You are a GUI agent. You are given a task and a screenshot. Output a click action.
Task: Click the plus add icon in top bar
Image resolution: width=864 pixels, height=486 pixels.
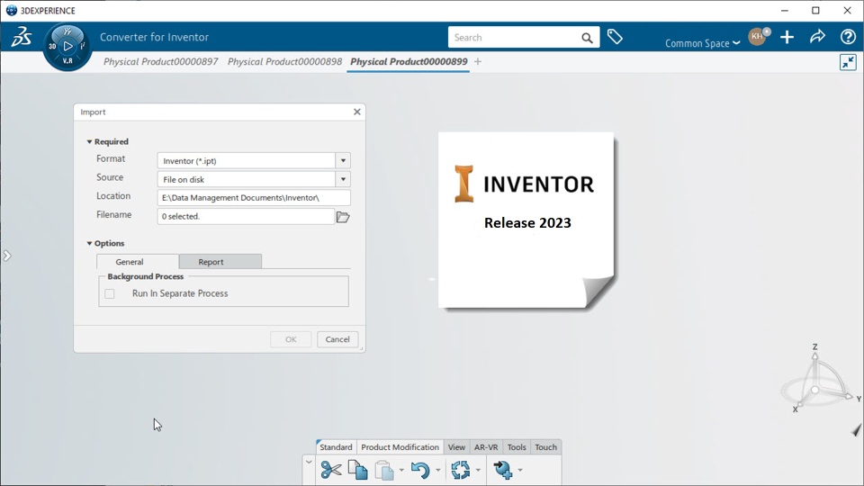(787, 37)
